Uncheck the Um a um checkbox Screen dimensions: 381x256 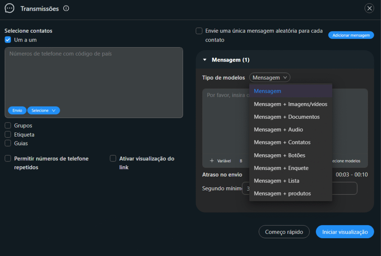[8, 40]
